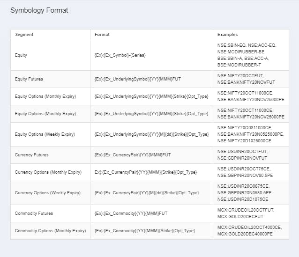Click Commodity Options (Monthly Expiry) segment cell
This screenshot has width=299, height=257.
pos(50,231)
